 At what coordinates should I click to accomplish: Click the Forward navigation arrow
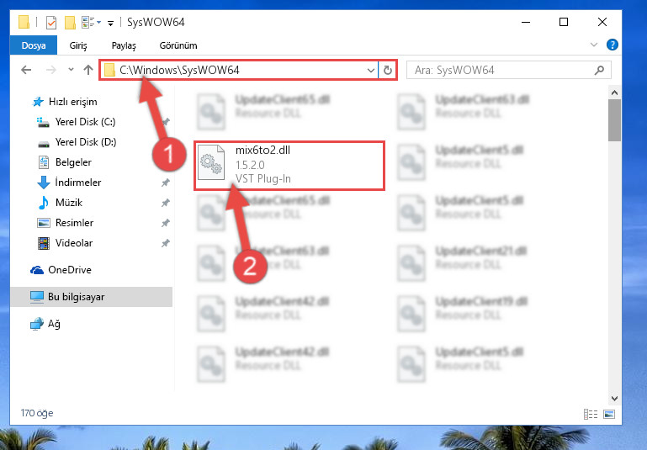(50, 70)
